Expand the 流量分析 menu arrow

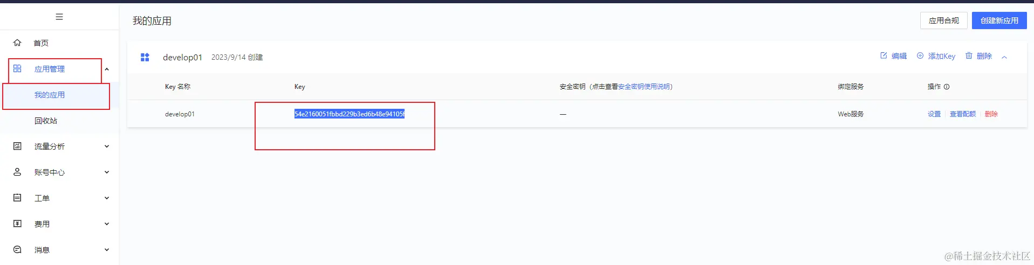tap(107, 147)
